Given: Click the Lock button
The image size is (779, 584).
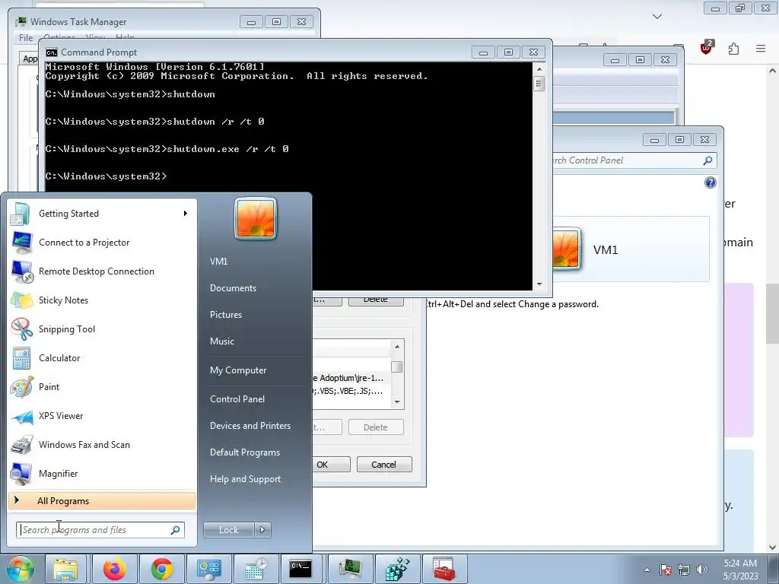Looking at the screenshot, I should (x=228, y=530).
